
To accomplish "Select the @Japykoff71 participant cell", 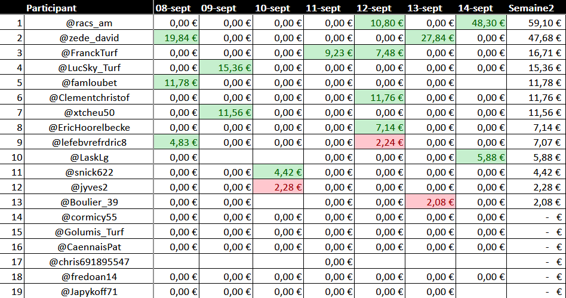I will 90,291.
